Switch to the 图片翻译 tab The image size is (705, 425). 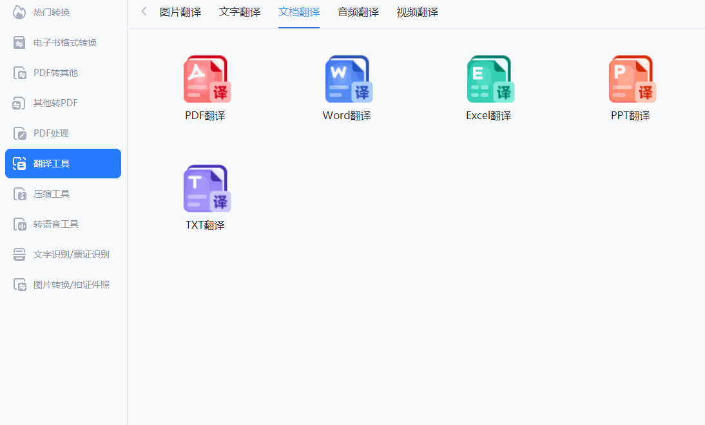pos(180,12)
